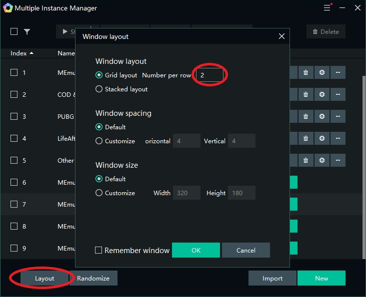Click the Number per row input field
366x297 pixels.
(x=209, y=75)
